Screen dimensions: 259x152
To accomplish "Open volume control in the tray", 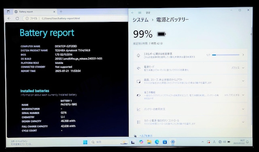I will (x=224, y=142).
